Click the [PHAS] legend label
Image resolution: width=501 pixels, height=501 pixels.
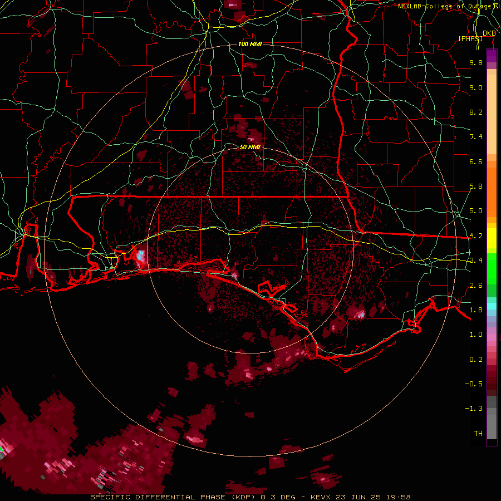coord(470,38)
